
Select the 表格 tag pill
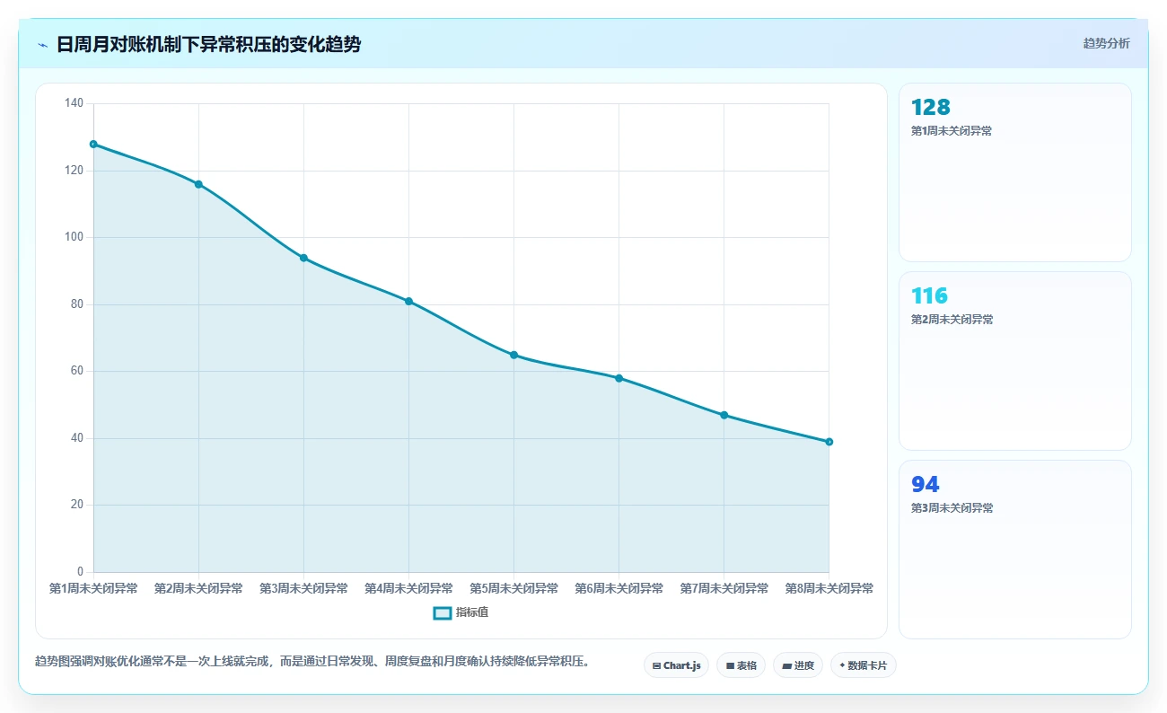(741, 665)
